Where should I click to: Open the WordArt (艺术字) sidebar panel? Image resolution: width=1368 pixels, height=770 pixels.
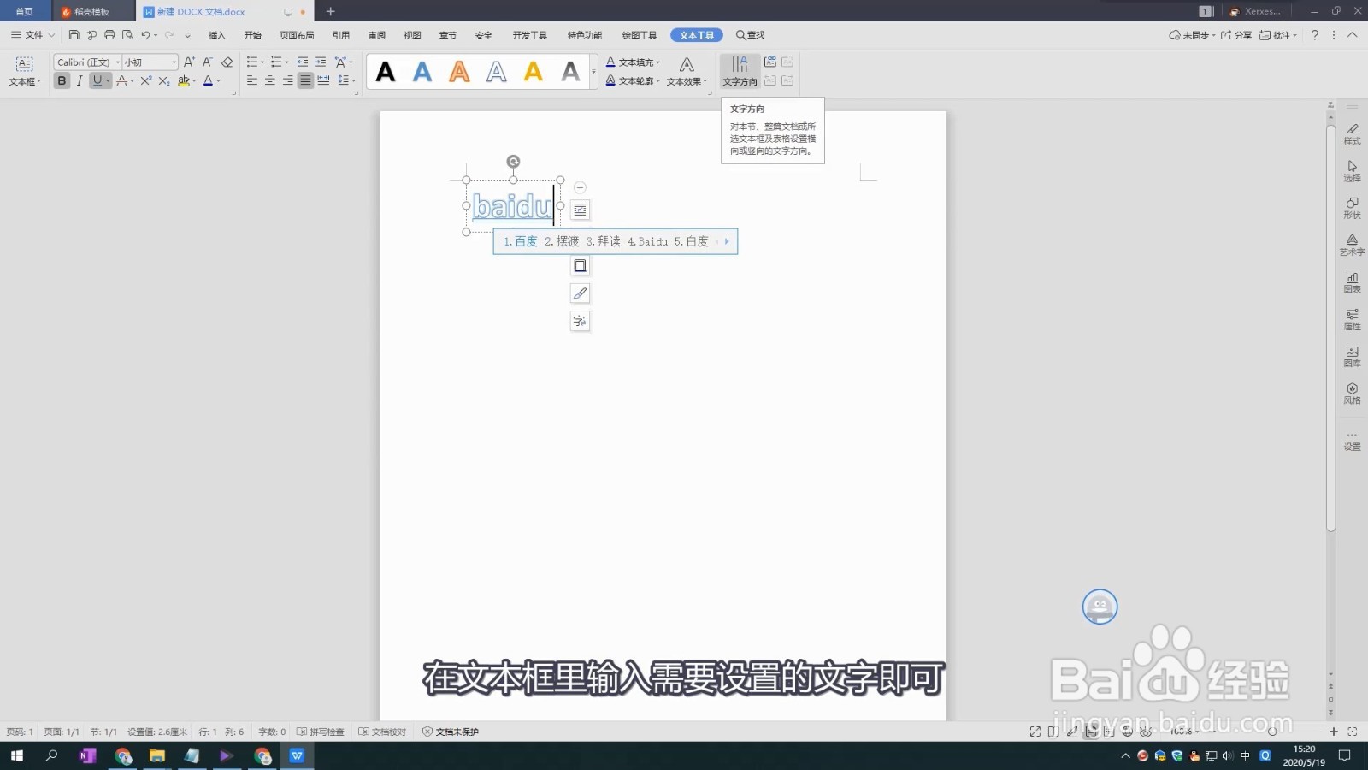click(x=1352, y=246)
